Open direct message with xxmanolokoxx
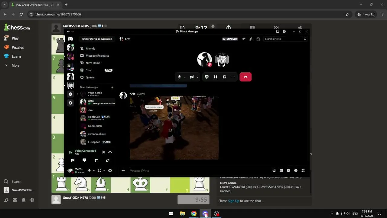The width and height of the screenshot is (387, 218). pyautogui.click(x=97, y=134)
